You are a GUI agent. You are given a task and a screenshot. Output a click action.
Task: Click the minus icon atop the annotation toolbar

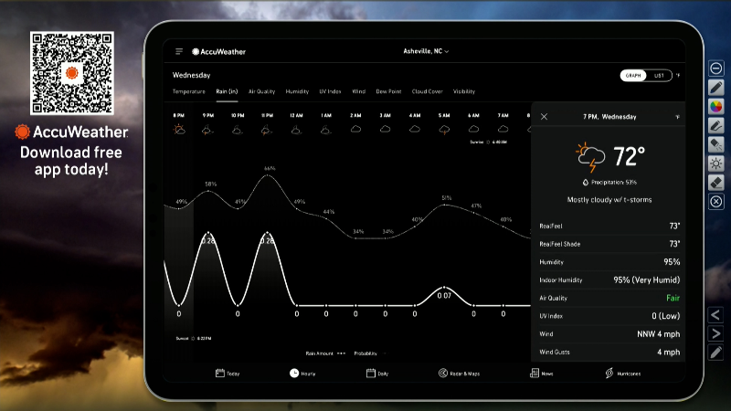[716, 68]
